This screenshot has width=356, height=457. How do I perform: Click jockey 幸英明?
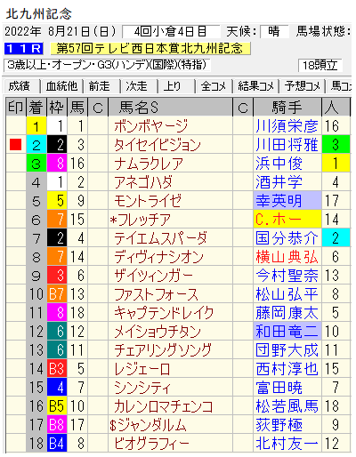[279, 201]
